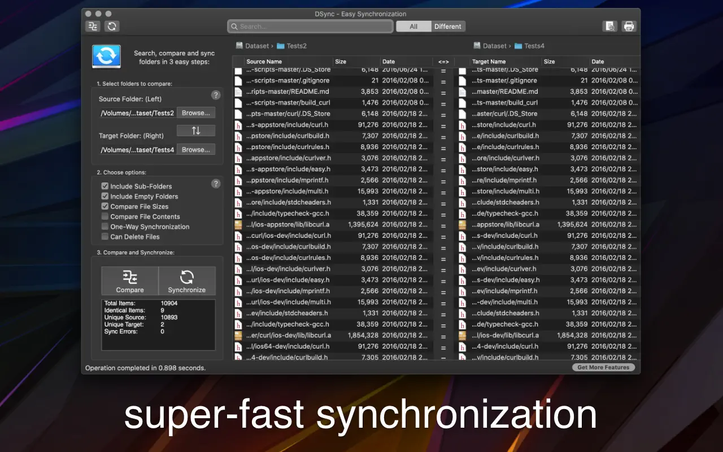Click the compare toolbar icon at top left
This screenshot has height=452, width=723.
coord(93,26)
